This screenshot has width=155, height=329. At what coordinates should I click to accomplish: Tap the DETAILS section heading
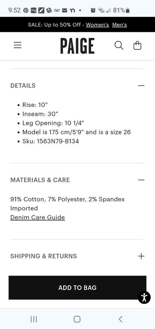[x=23, y=86]
